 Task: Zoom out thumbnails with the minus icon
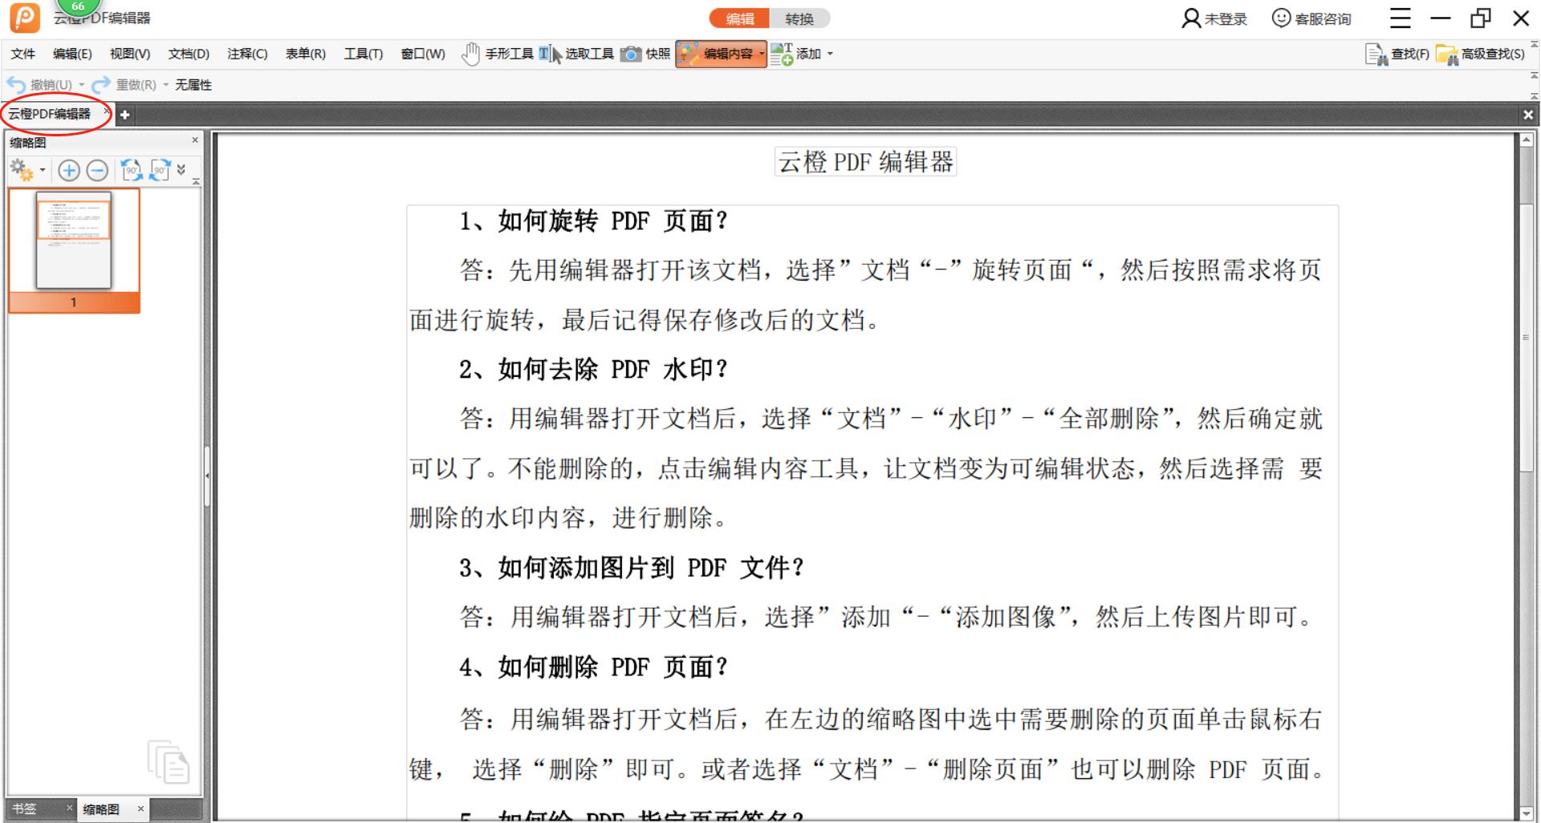97,171
